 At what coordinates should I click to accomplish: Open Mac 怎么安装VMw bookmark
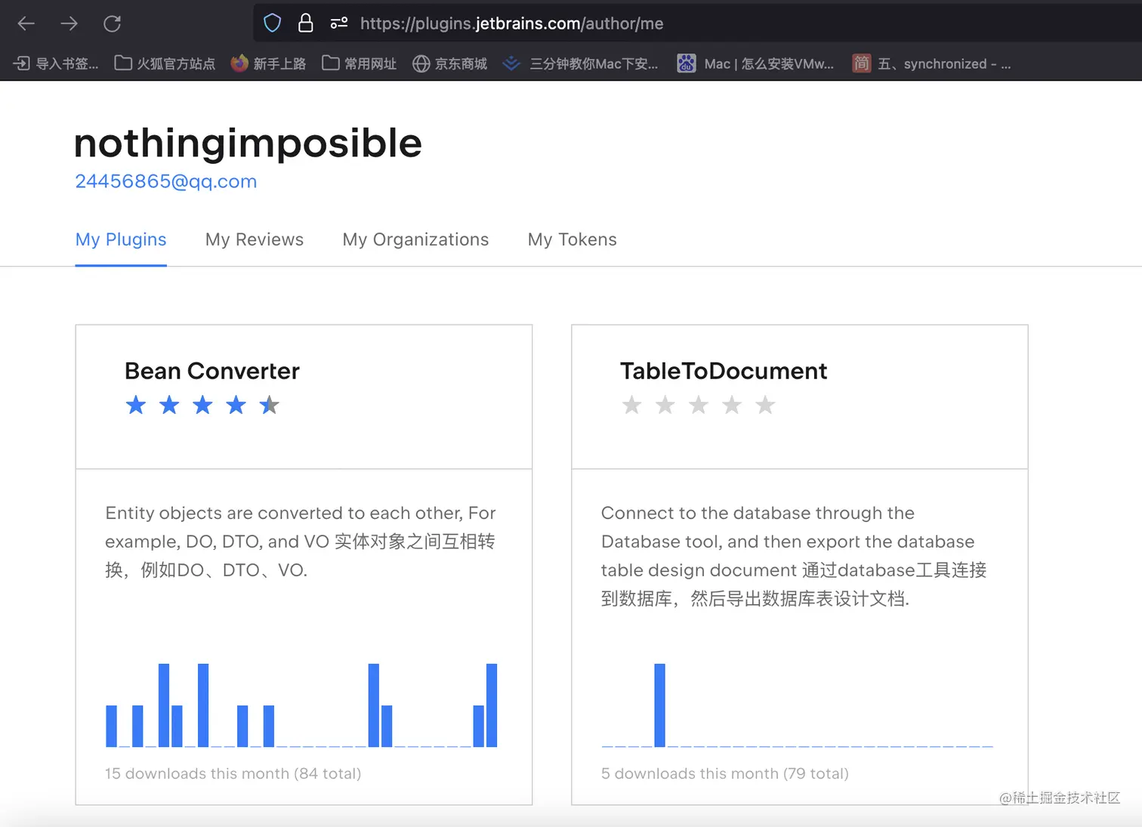point(755,63)
